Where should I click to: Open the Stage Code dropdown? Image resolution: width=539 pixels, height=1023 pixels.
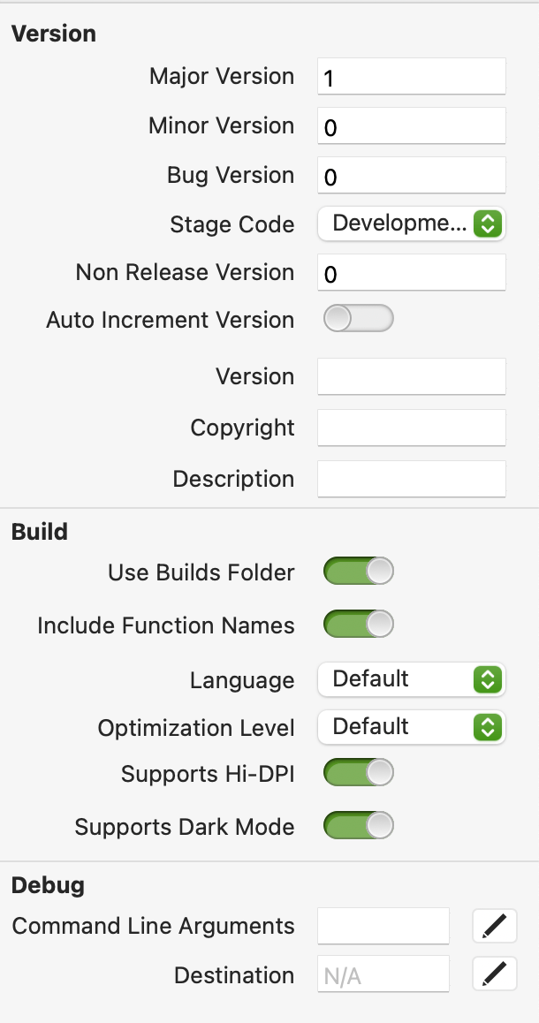pos(411,224)
